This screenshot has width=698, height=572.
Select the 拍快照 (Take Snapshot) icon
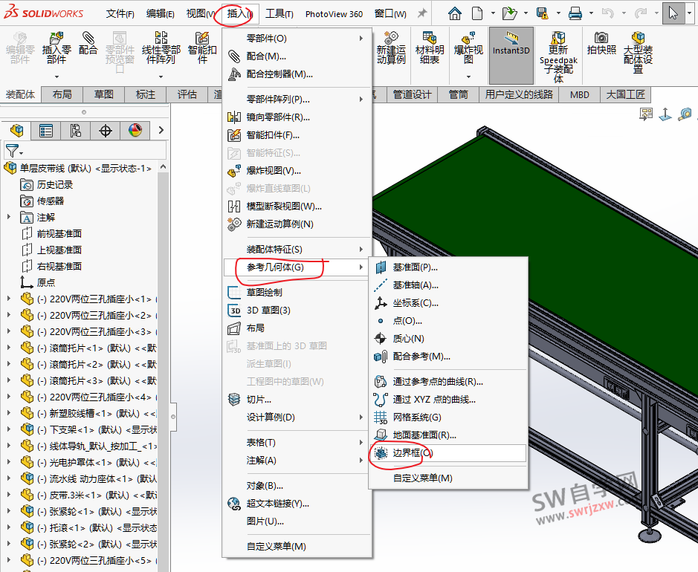click(601, 48)
